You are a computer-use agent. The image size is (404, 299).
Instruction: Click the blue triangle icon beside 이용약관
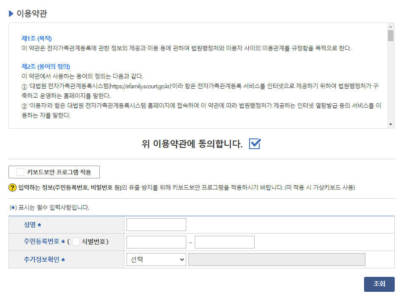[x=11, y=14]
